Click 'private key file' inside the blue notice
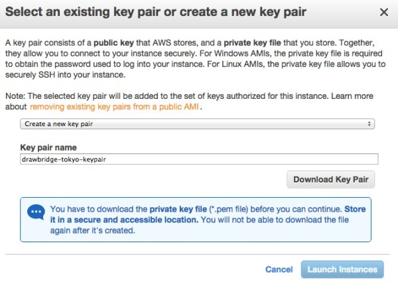This screenshot has height=286, width=398. tap(178, 209)
